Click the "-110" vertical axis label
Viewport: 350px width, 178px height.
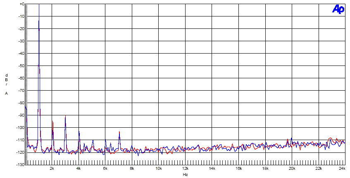(x=21, y=140)
